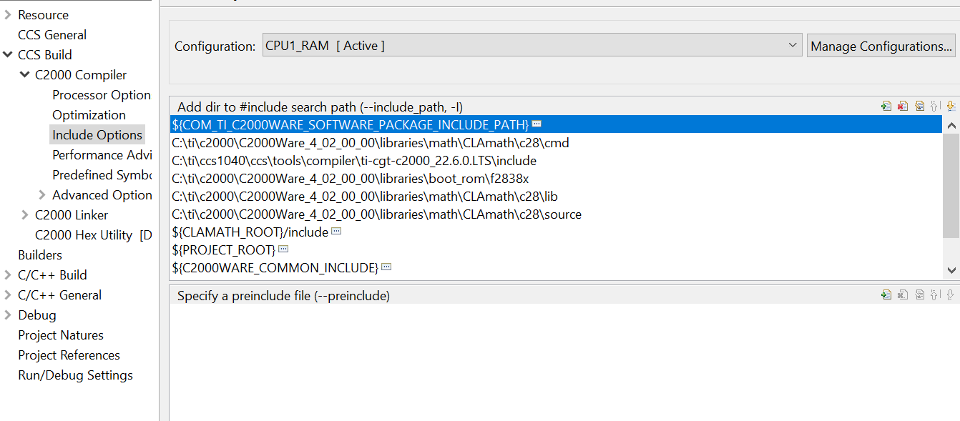
Task: Click the Manage Configurations button
Action: (881, 46)
